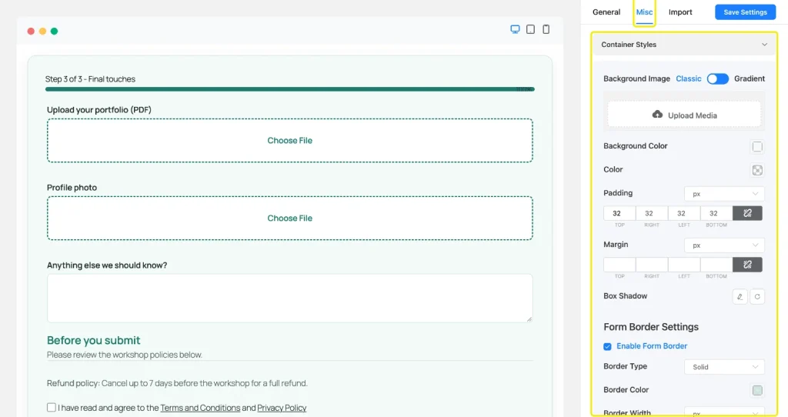Click the Upload Media cloud icon

coord(657,115)
